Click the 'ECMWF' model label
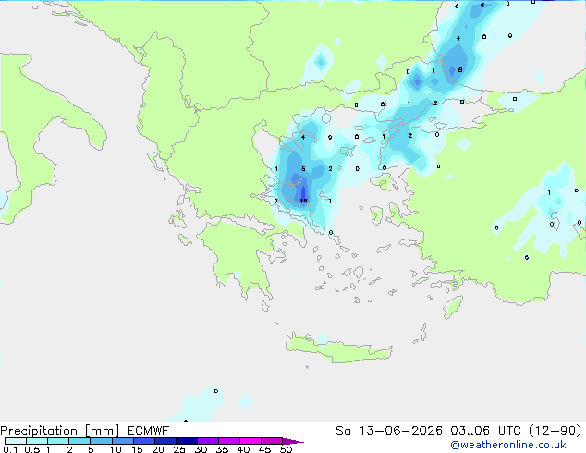This screenshot has height=453, width=586. tap(149, 431)
